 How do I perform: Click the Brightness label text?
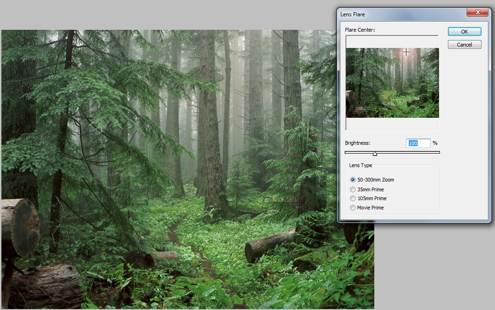(357, 143)
